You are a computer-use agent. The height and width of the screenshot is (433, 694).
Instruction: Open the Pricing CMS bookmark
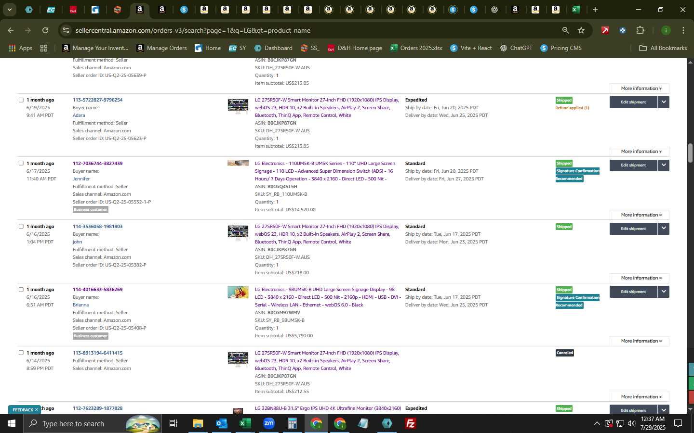(561, 48)
